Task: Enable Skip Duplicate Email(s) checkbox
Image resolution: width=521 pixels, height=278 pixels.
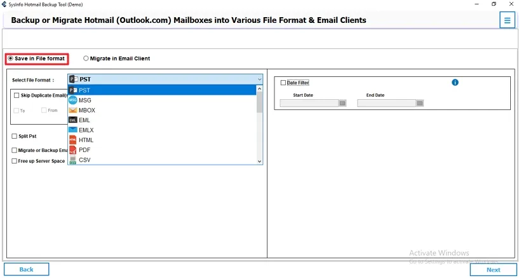Action: click(x=17, y=95)
